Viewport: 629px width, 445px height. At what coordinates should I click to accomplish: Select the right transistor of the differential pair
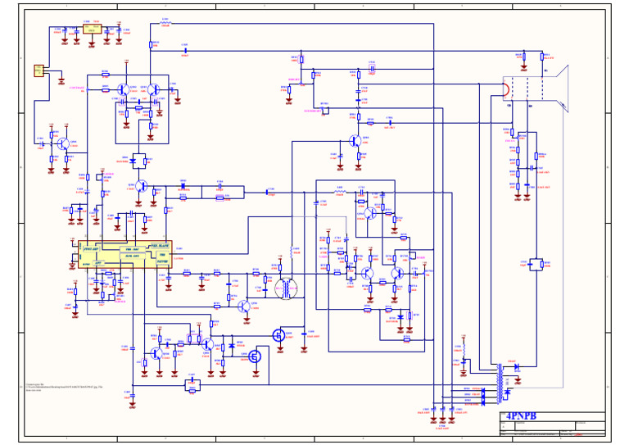click(x=153, y=90)
